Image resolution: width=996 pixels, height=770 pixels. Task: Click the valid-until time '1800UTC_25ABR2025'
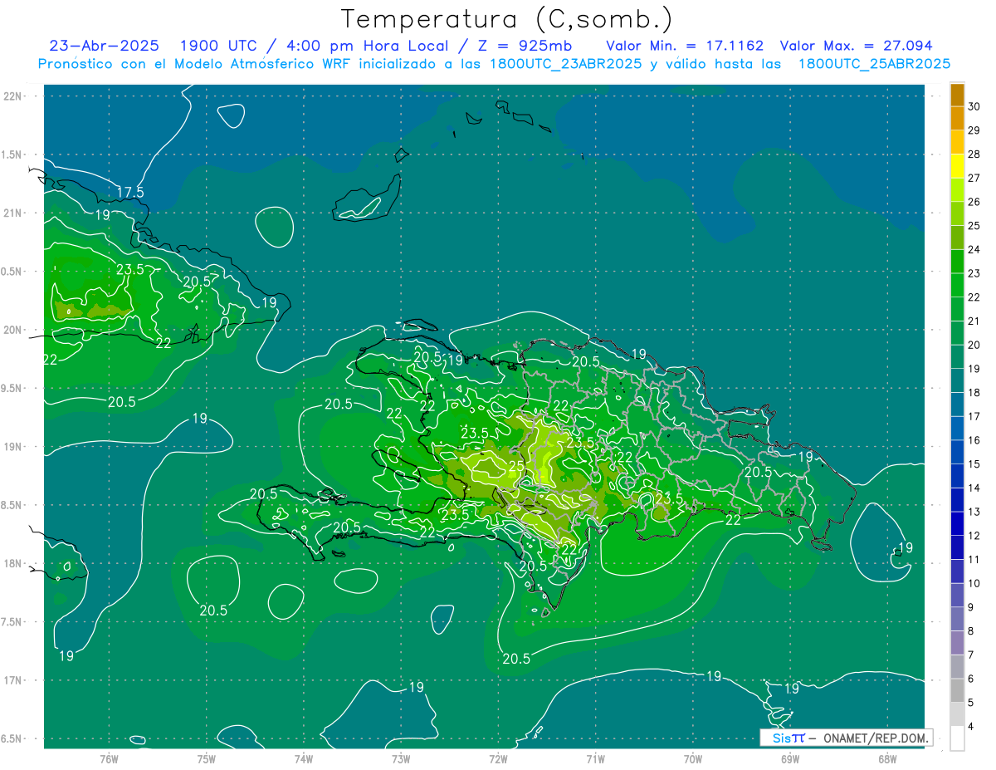click(x=873, y=64)
